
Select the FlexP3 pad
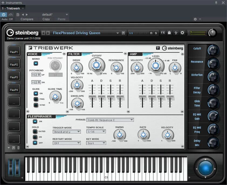pos(14,76)
